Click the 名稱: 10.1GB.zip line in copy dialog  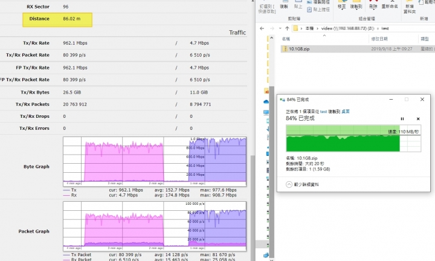click(301, 158)
